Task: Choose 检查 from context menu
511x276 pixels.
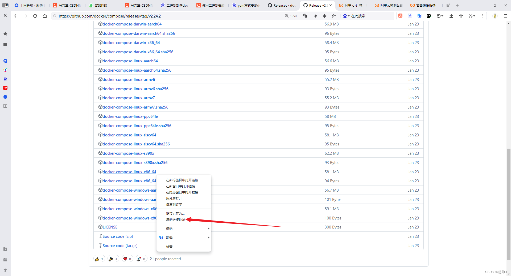Action: click(x=169, y=247)
